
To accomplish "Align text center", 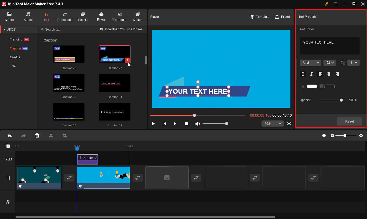I will pyautogui.click(x=329, y=74).
